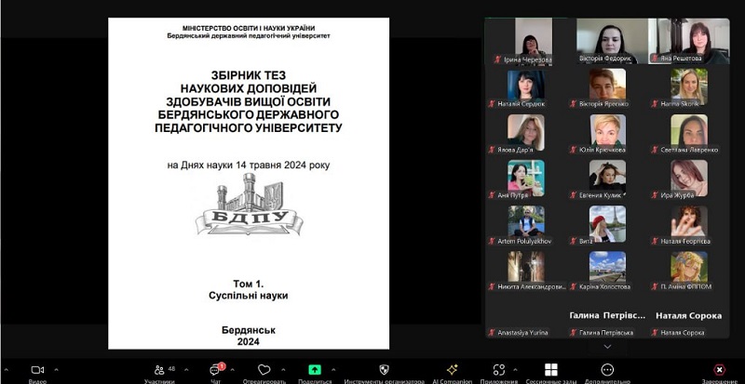Launch AI Companion
Viewport: 745px width, 384px height.
point(452,369)
